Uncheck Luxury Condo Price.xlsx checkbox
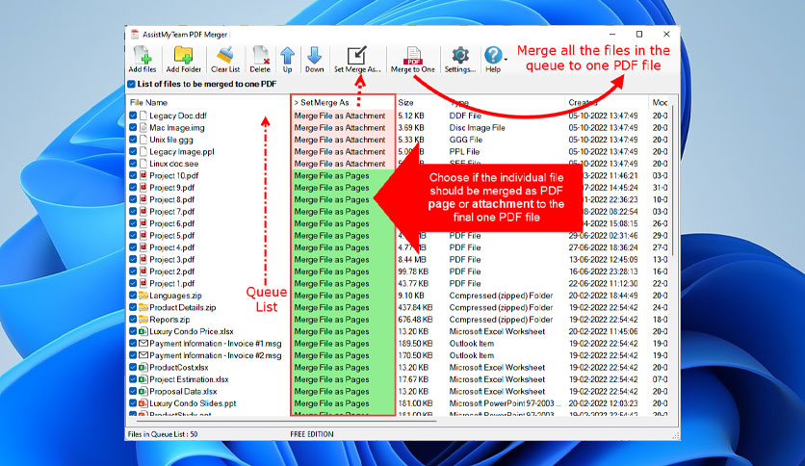805x466 pixels. tap(133, 331)
